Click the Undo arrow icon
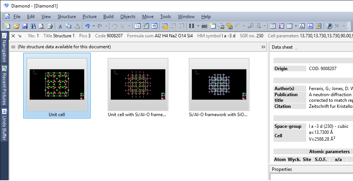 click(x=87, y=26)
